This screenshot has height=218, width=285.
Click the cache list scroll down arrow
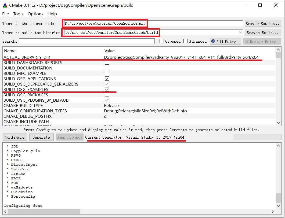tap(278, 123)
